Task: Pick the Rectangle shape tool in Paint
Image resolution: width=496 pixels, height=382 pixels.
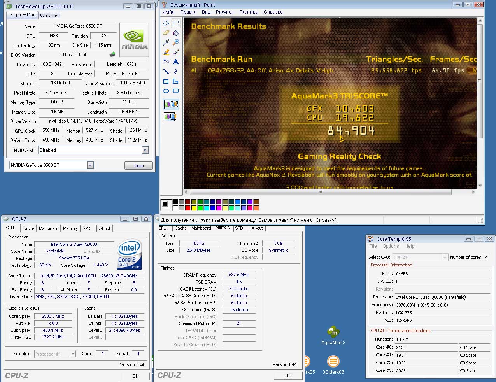Action: click(166, 81)
